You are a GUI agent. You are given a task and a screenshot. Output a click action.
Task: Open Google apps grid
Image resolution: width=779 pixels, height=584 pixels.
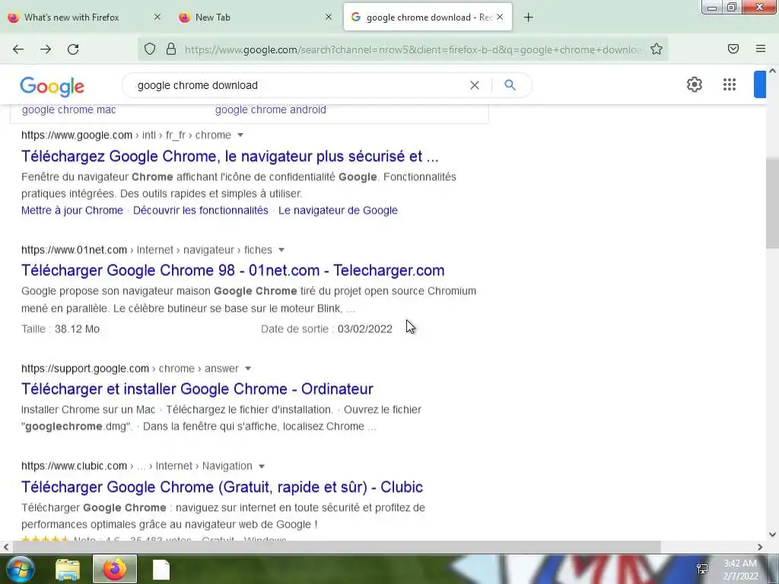(730, 84)
